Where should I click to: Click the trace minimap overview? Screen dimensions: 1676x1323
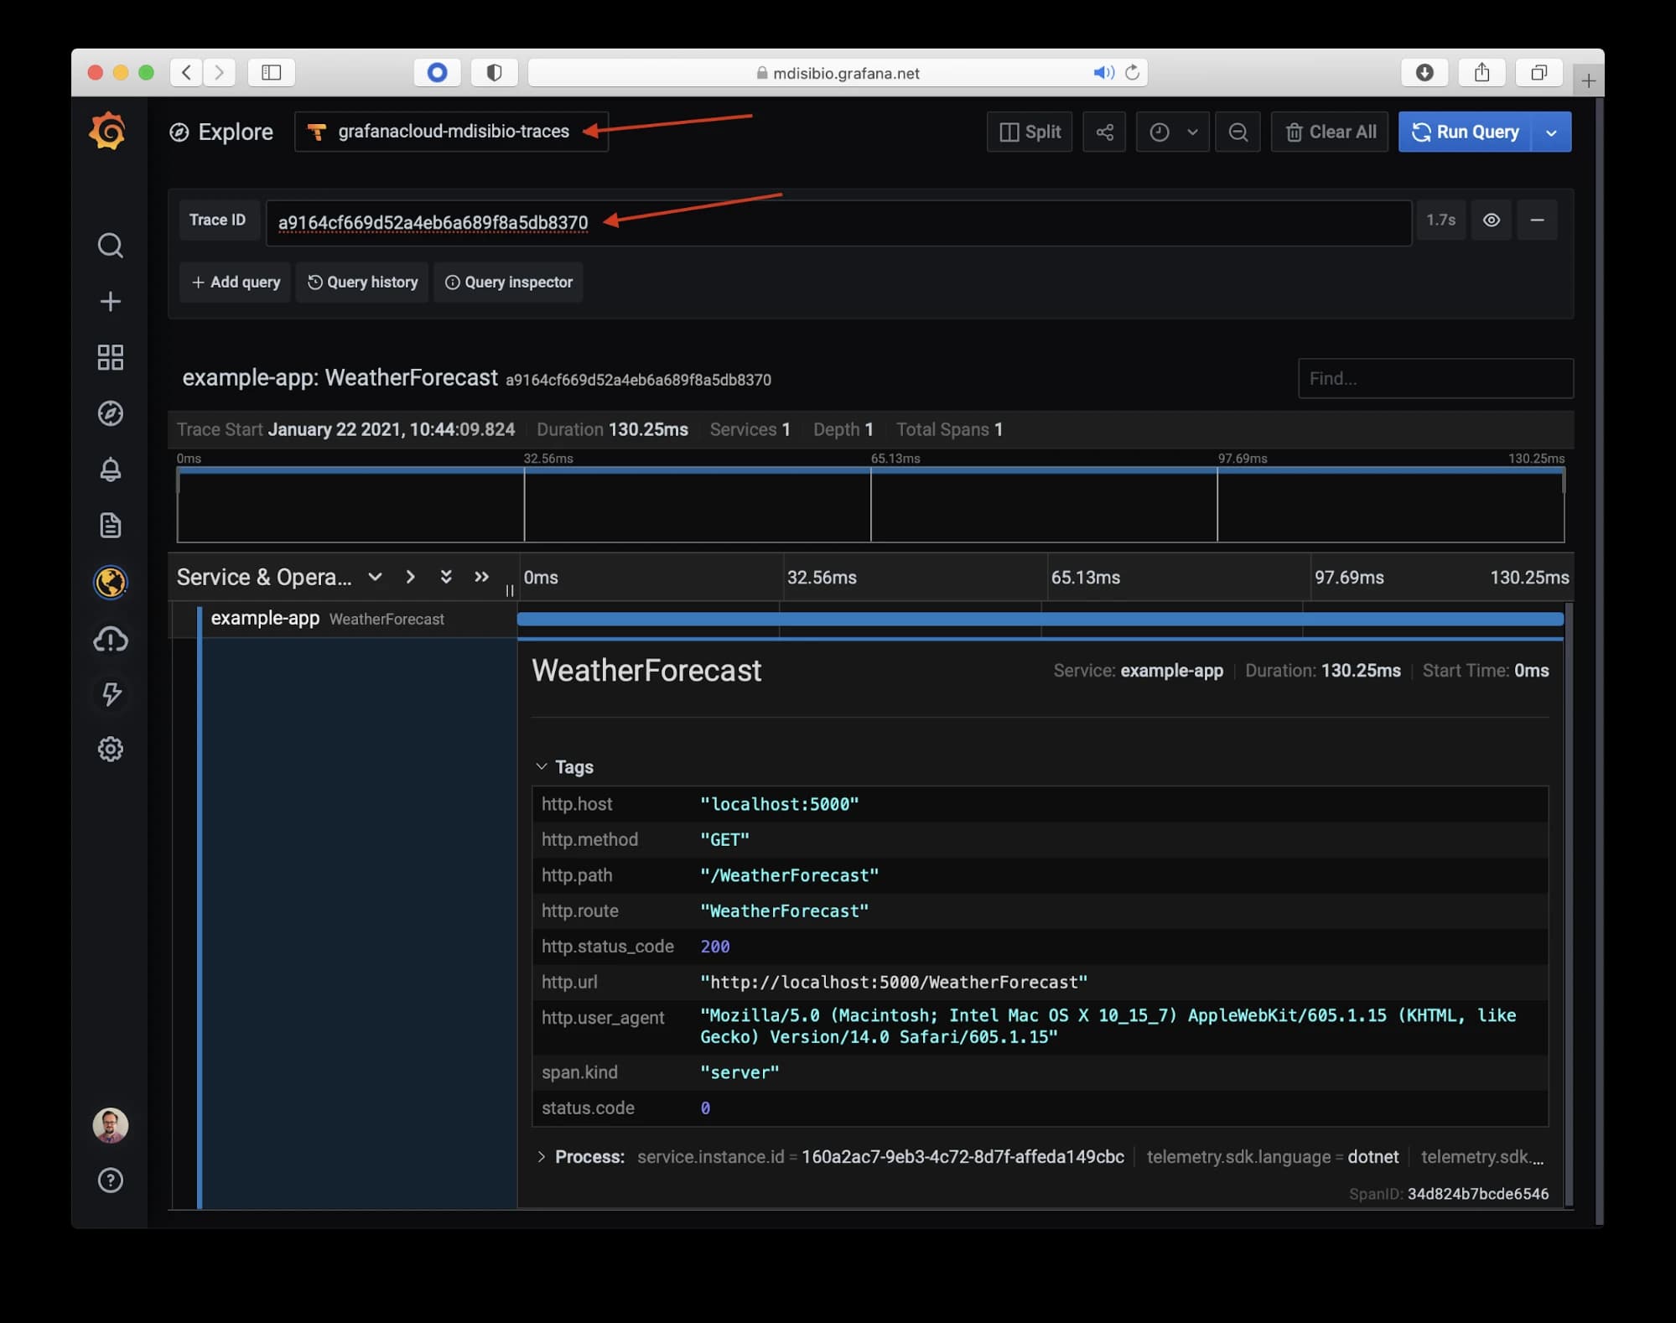pyautogui.click(x=870, y=504)
